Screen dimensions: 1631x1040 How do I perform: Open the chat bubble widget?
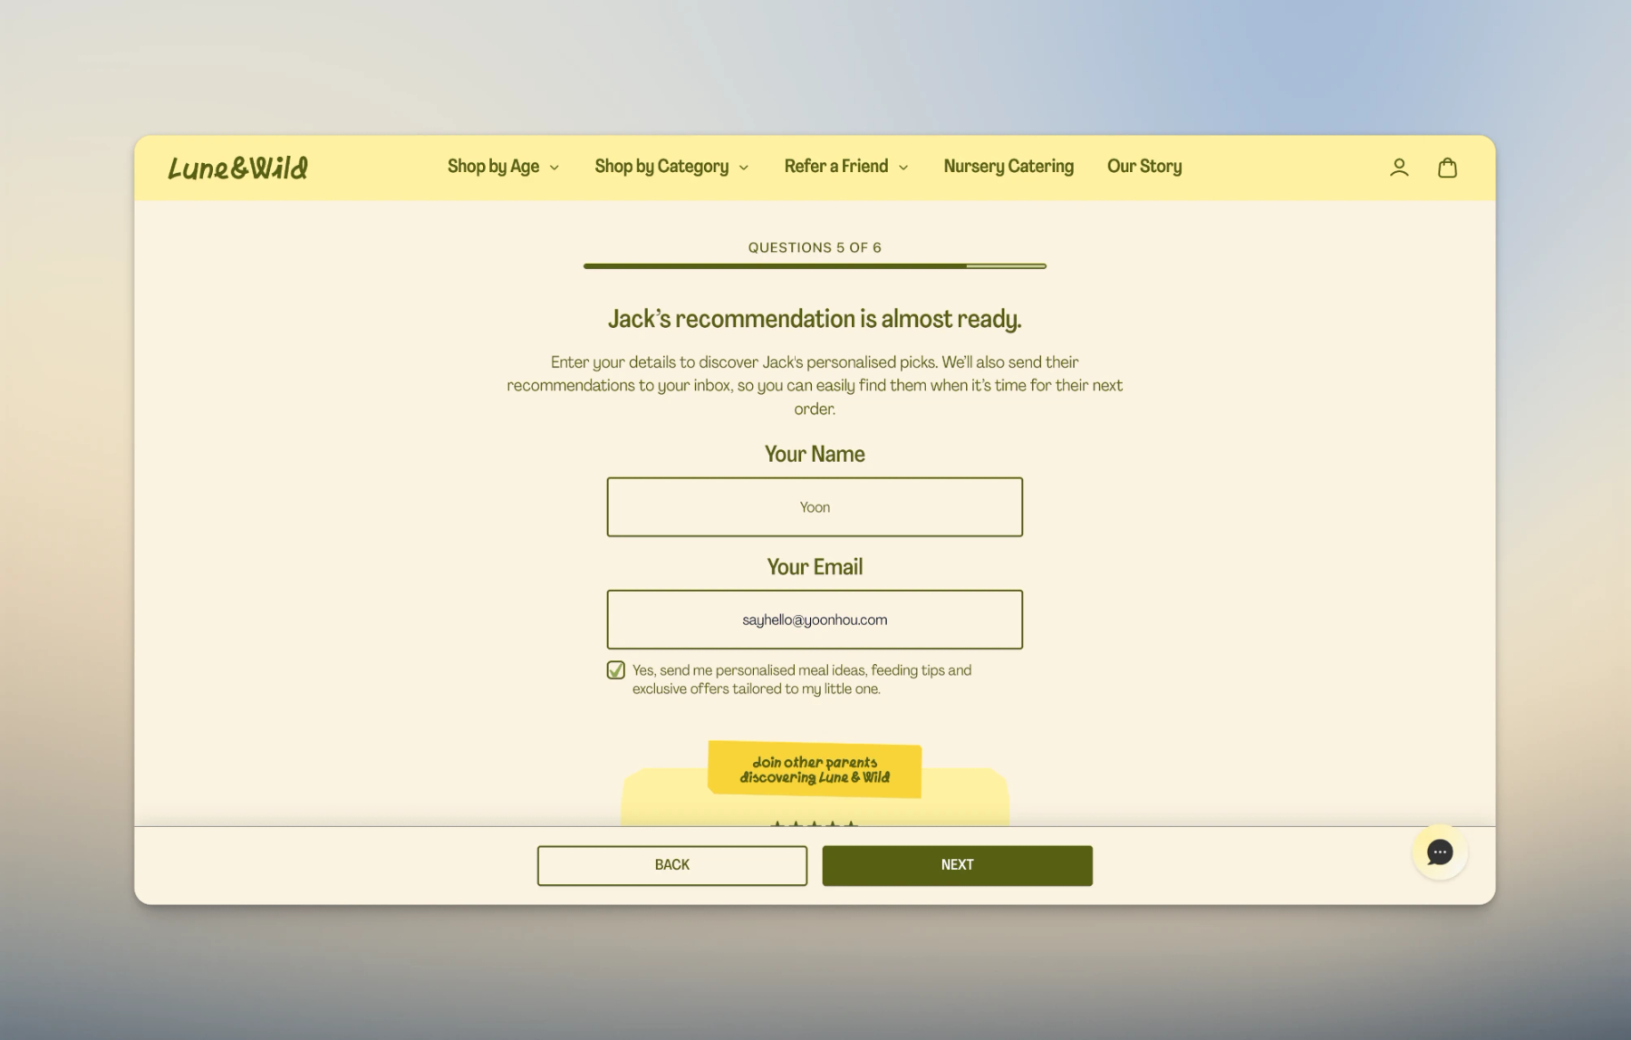click(x=1439, y=852)
